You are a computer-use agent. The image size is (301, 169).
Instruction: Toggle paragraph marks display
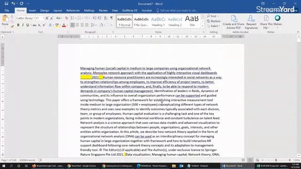[111, 18]
